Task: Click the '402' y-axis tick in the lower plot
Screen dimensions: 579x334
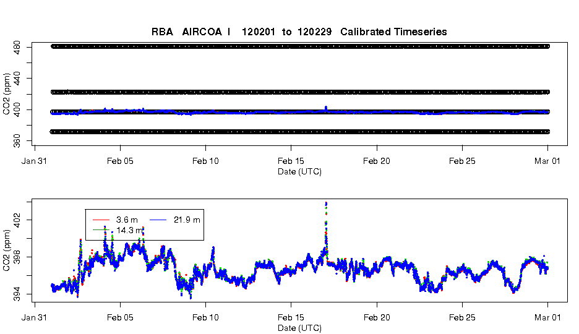Action: point(17,220)
